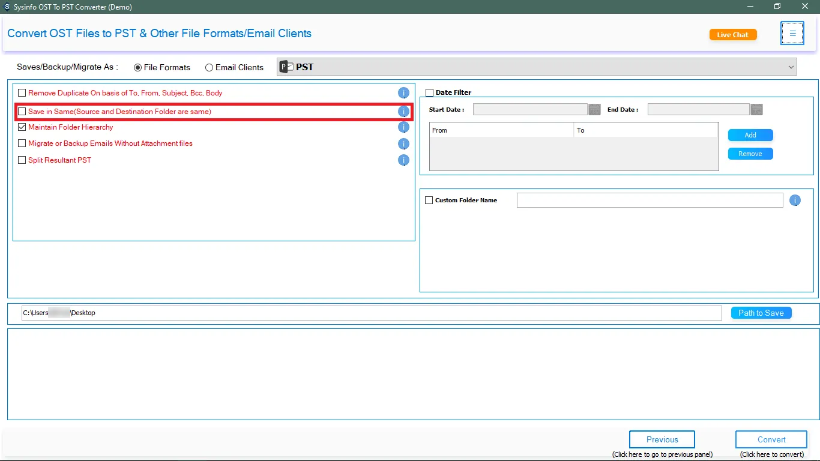Click info icon for Save in Same option
820x461 pixels.
tap(403, 112)
